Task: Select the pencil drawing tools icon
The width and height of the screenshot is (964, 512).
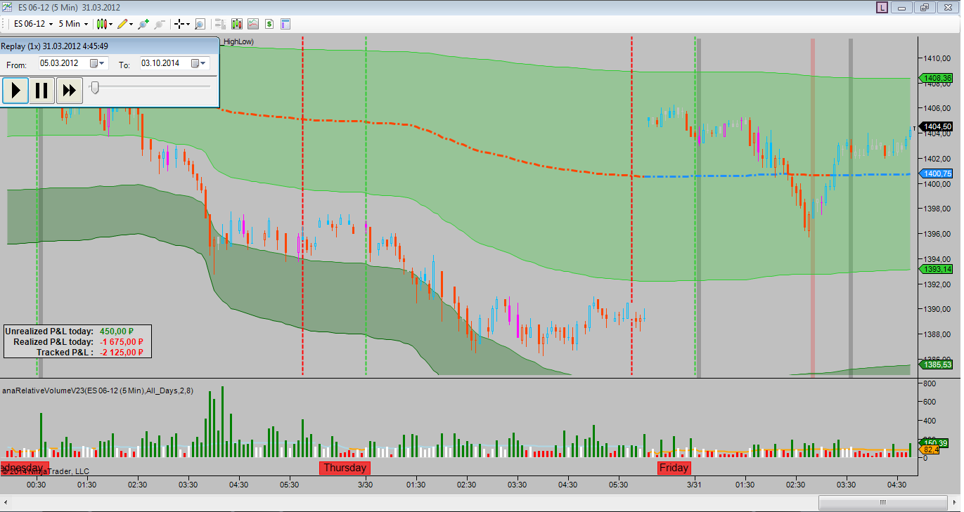Action: (123, 24)
